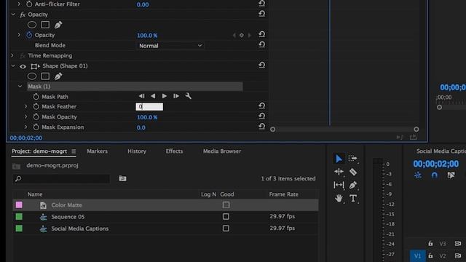This screenshot has width=466, height=262.
Task: Collapse Mask (1) group
Action: click(20, 87)
